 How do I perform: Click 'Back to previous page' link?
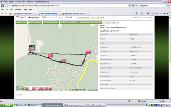click(142, 17)
